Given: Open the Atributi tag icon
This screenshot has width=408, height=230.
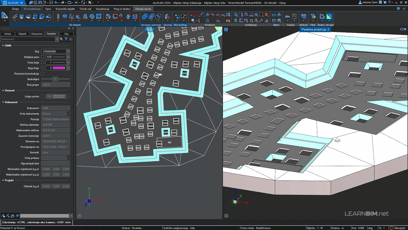Looking at the screenshot, I should click(304, 17).
